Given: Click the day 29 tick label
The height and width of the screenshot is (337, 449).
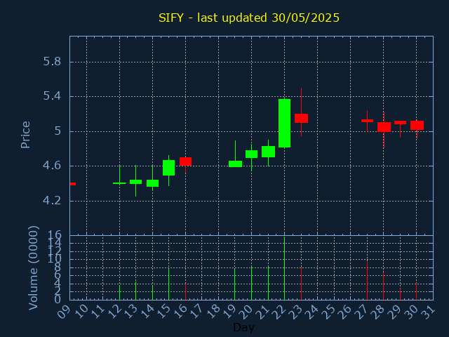Looking at the screenshot, I should point(394,312).
